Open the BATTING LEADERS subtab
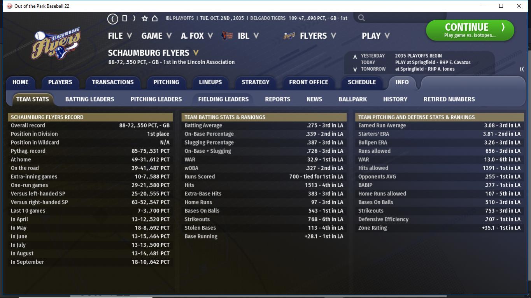Viewport: 531px width, 298px height. [x=90, y=99]
